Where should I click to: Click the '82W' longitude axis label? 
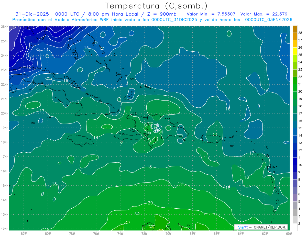24,233
